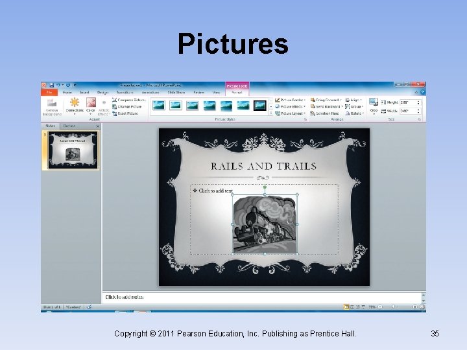Open the Selection Pane

pyautogui.click(x=325, y=113)
